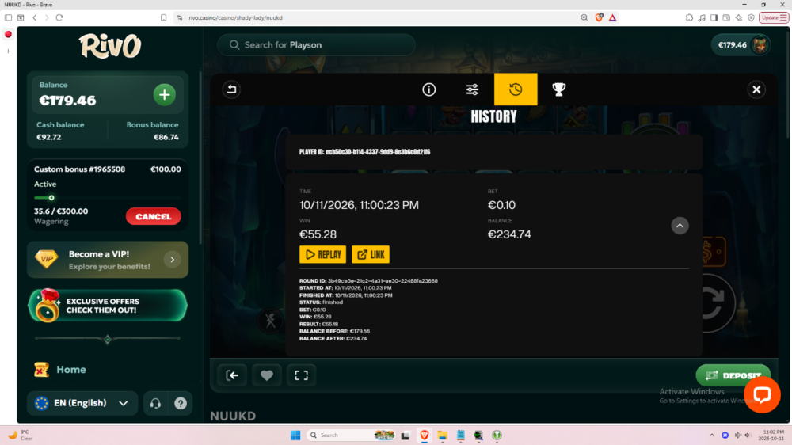Click the return arrow in game panel

(x=231, y=89)
